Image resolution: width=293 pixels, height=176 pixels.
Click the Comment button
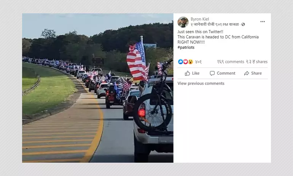pyautogui.click(x=222, y=73)
